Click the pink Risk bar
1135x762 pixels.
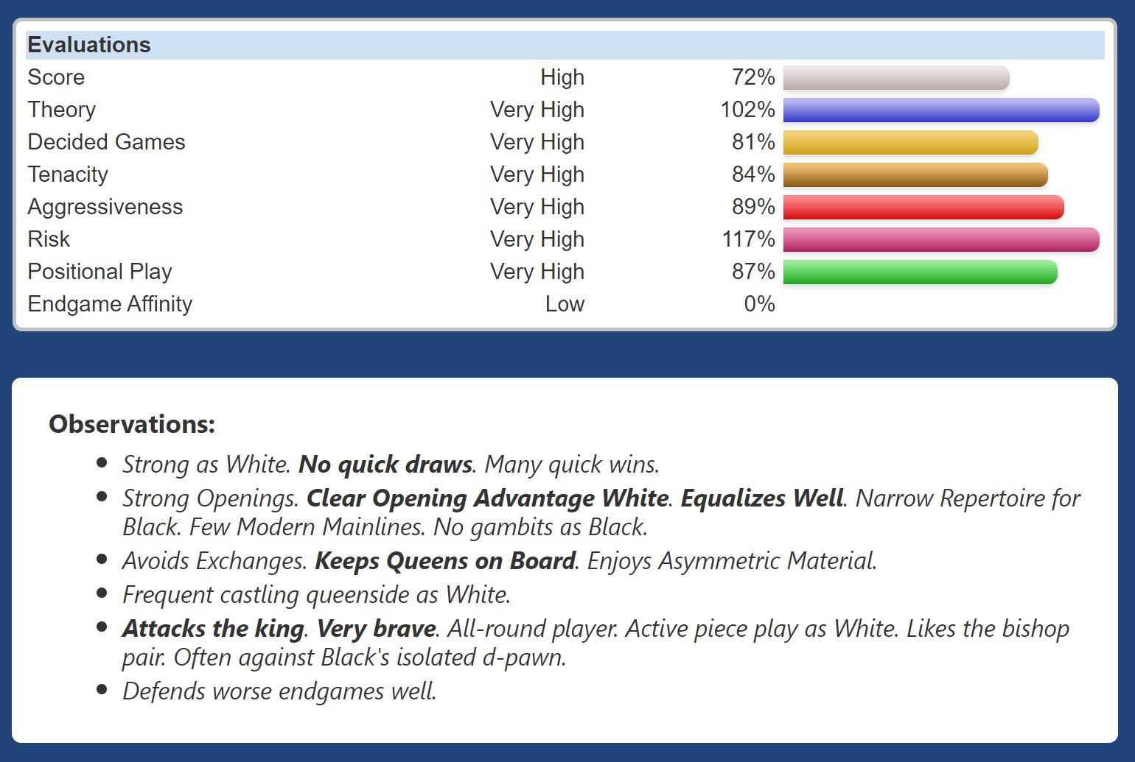[x=940, y=240]
